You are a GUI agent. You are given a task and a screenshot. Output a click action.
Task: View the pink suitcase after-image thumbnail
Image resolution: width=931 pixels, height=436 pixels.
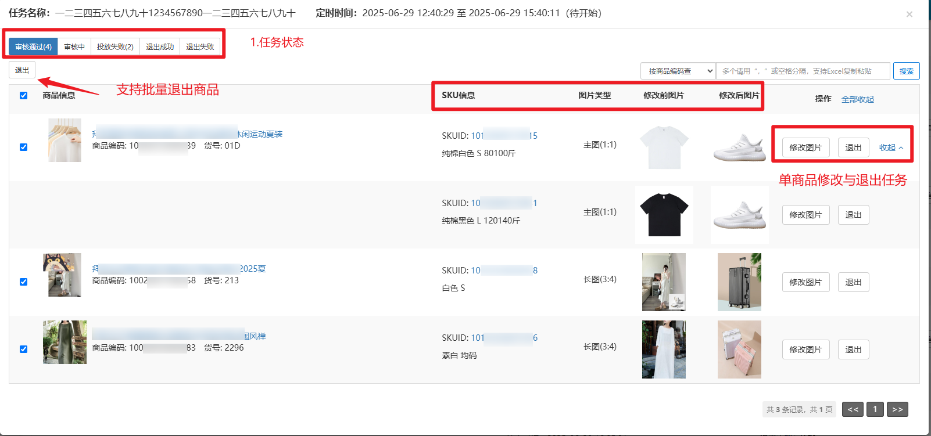(x=739, y=349)
